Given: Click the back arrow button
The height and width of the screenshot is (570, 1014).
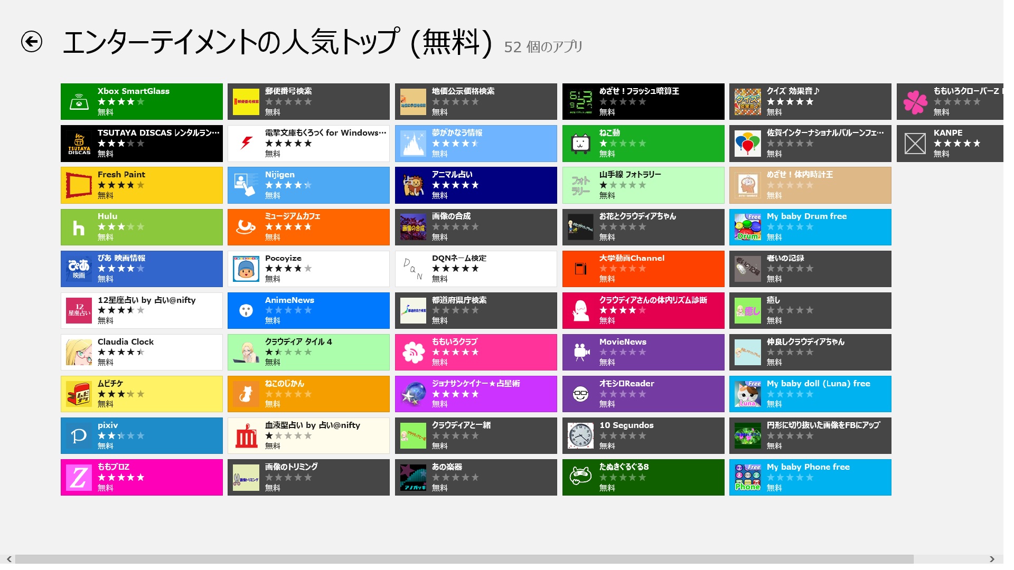Looking at the screenshot, I should (x=32, y=42).
